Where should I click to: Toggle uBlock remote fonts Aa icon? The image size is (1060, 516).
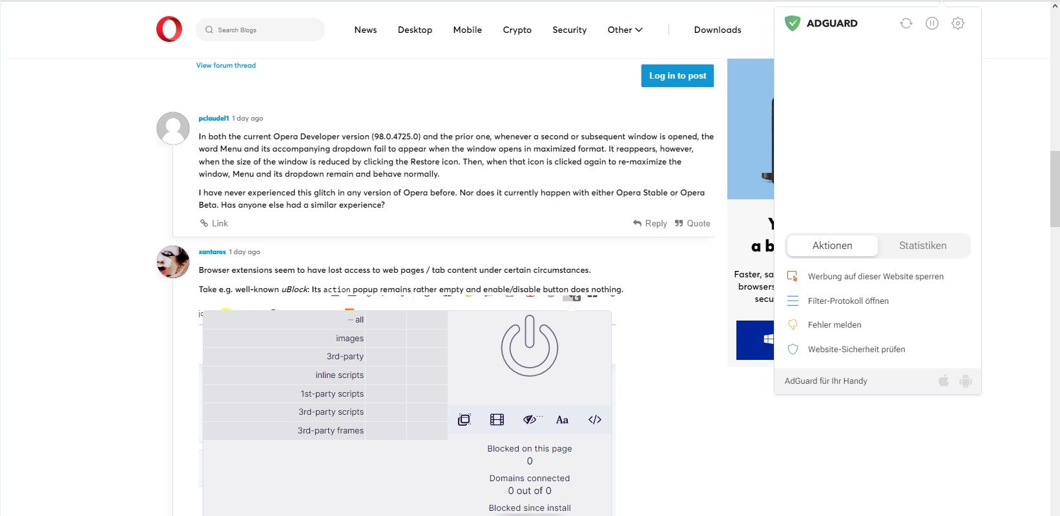[x=562, y=420]
